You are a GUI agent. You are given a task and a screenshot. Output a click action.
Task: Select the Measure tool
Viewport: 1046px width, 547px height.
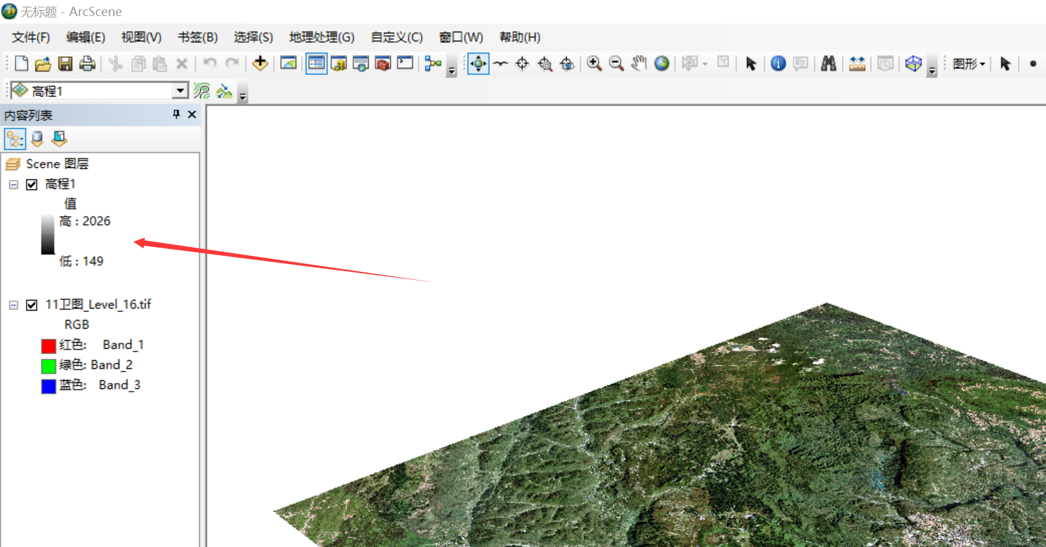click(x=856, y=64)
